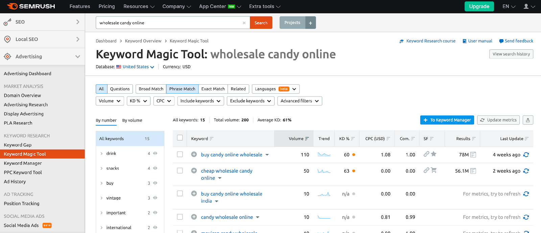Sort by KD % column sort icon
Viewport: 541px width, 233px height.
point(353,139)
